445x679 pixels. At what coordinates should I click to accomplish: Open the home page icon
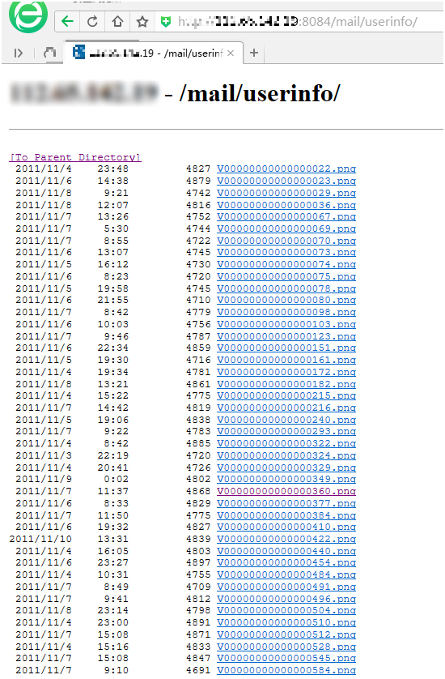point(117,21)
